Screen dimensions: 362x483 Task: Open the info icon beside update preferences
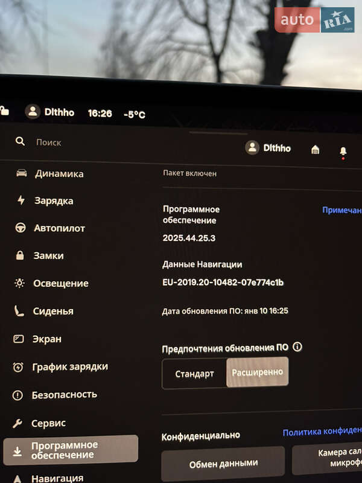click(297, 347)
